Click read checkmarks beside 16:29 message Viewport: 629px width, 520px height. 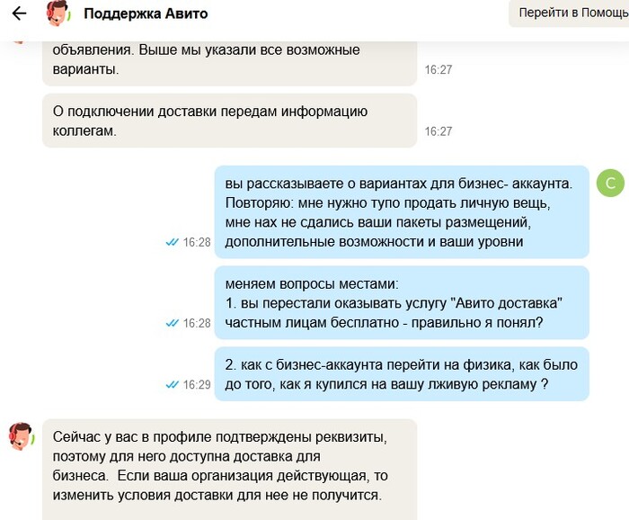pos(173,385)
